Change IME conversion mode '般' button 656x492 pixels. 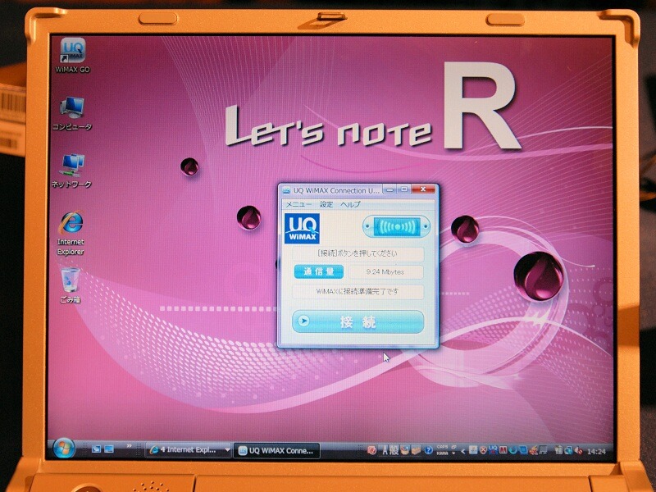tap(394, 450)
